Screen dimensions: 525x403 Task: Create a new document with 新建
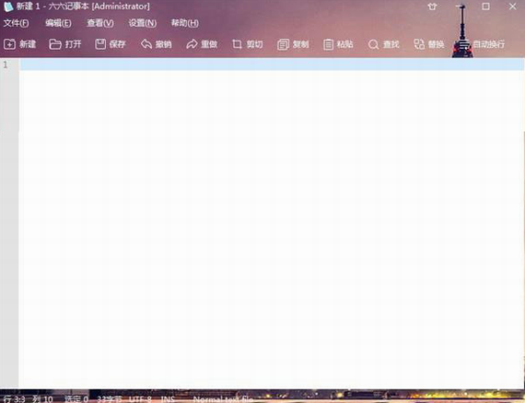pyautogui.click(x=19, y=44)
